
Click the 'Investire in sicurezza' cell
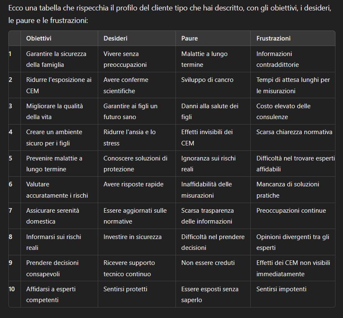tap(132, 237)
